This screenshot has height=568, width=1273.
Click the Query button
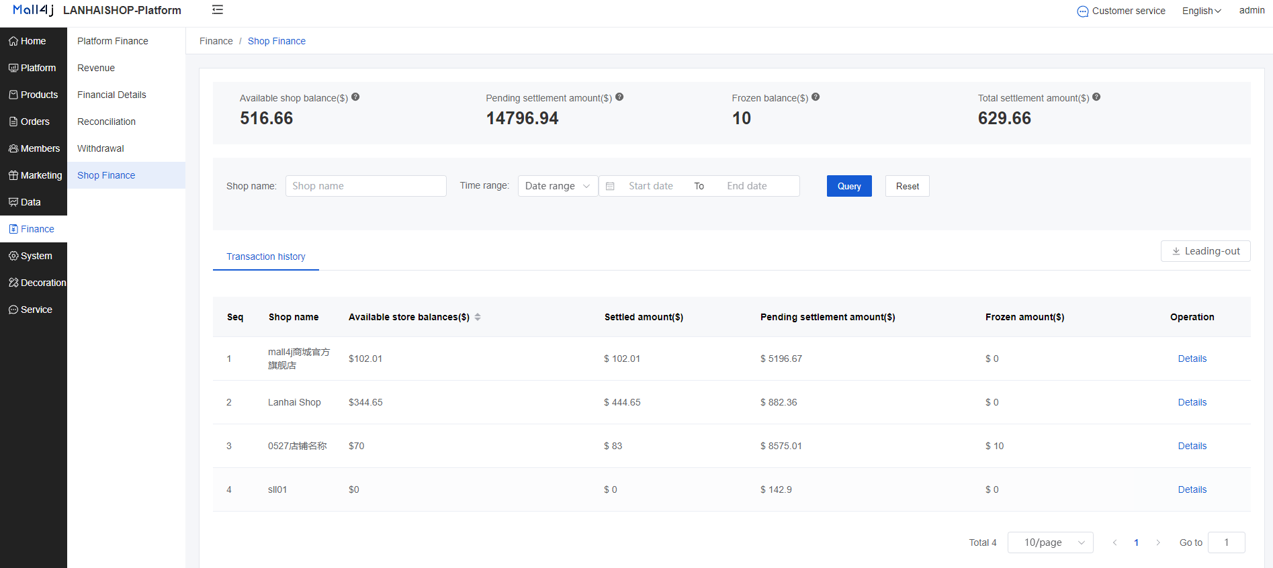[849, 186]
